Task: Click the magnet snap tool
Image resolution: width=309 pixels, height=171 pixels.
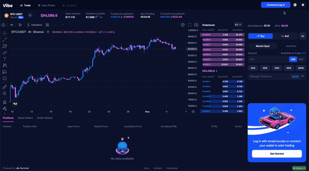Action: tap(5, 102)
